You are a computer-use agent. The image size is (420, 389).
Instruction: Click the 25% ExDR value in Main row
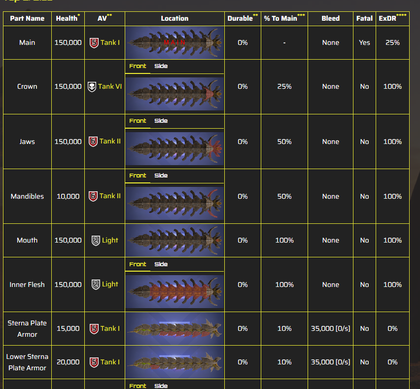(392, 42)
